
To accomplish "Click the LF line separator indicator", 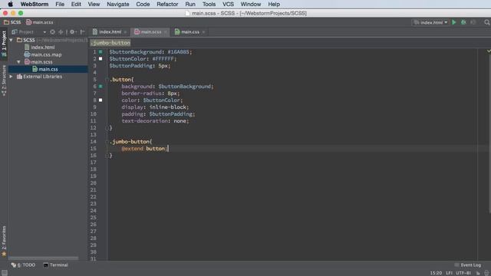I will click(x=450, y=273).
